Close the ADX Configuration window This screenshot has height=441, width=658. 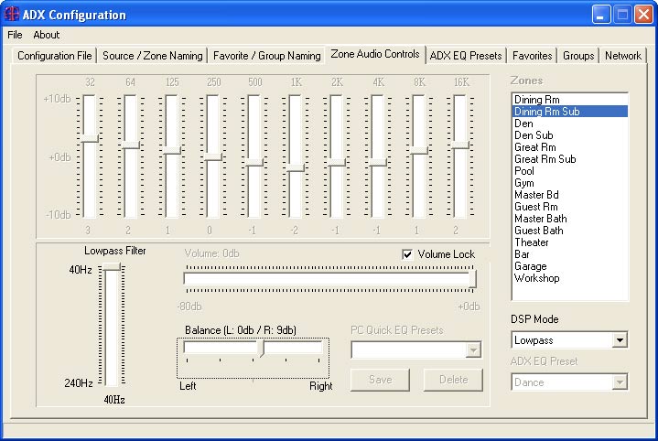click(643, 15)
